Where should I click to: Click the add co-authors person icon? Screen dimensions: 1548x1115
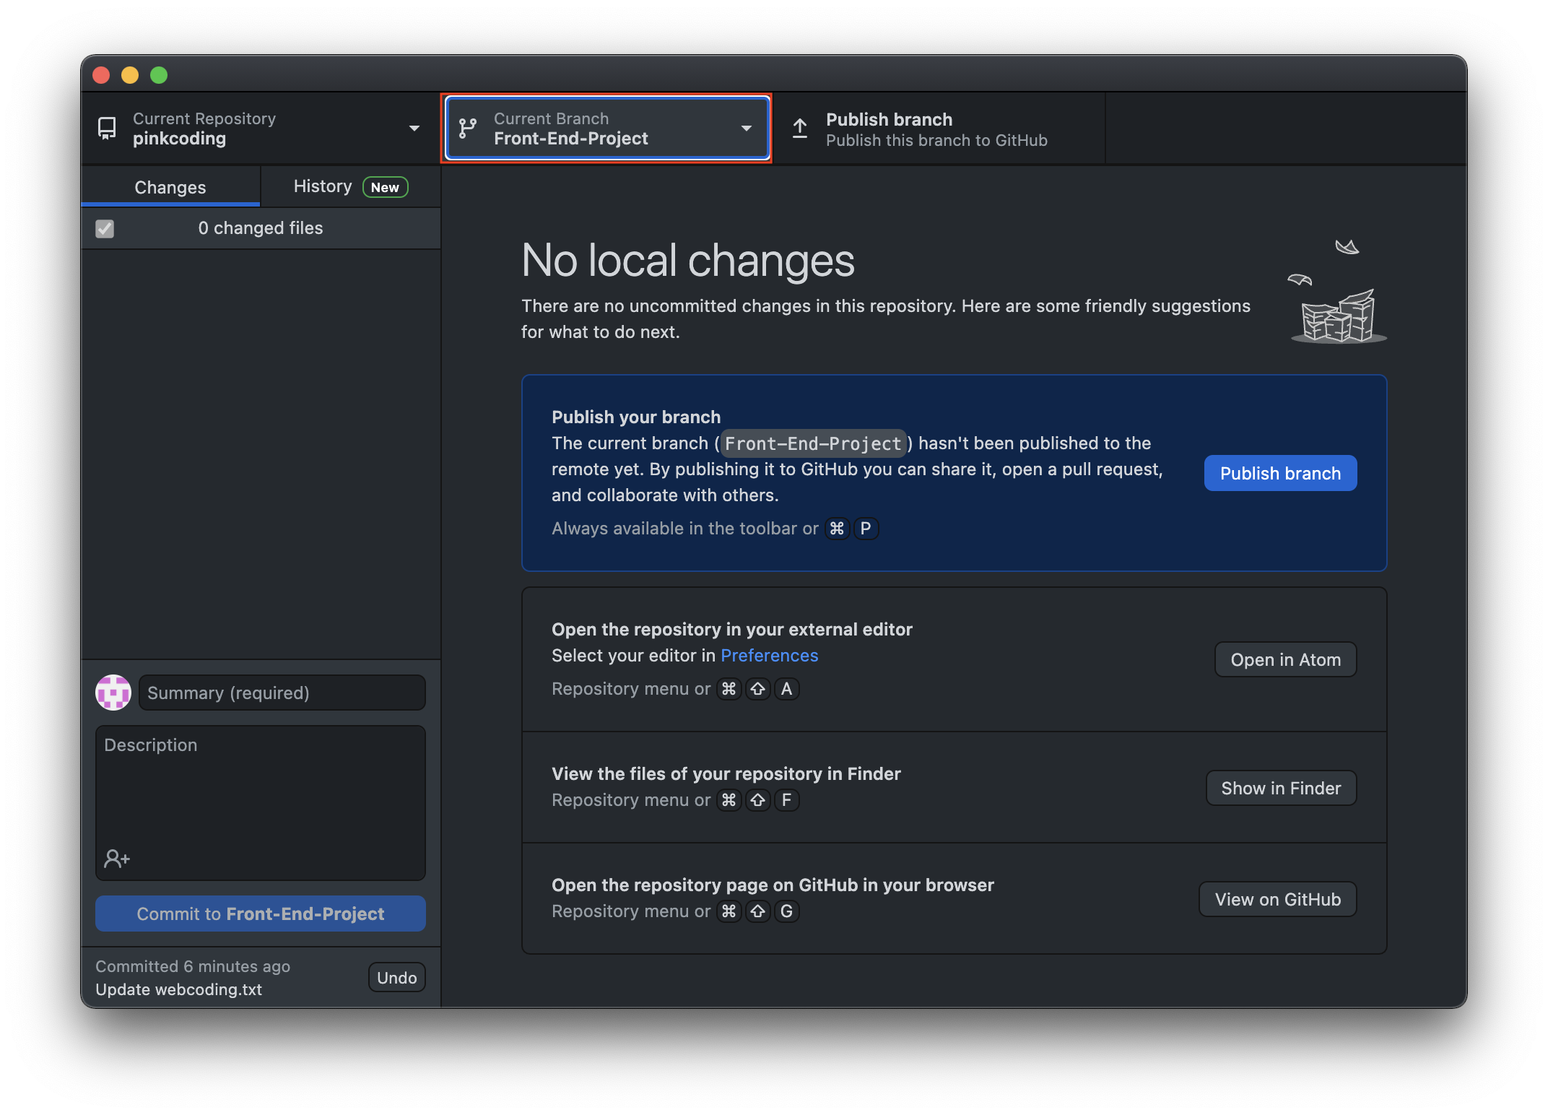pyautogui.click(x=117, y=858)
